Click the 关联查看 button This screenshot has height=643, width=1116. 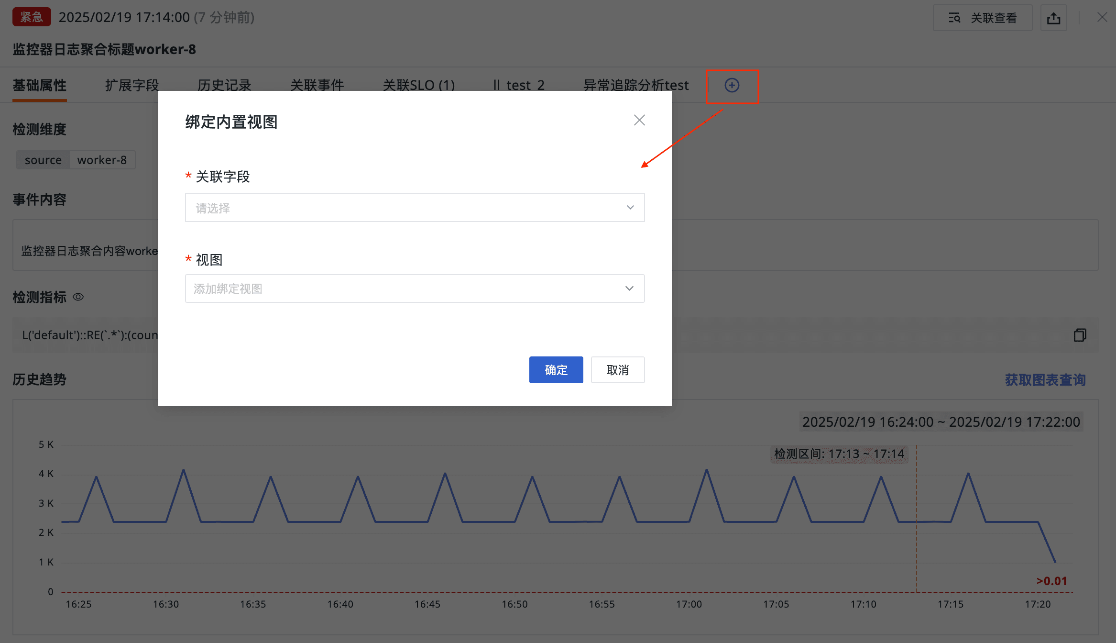(x=983, y=18)
